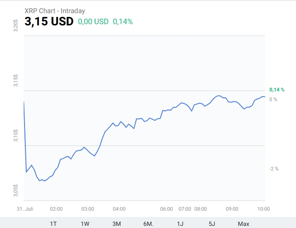Image resolution: width=296 pixels, height=228 pixels.
Task: Click the 3,10$ price axis label
Action: click(x=16, y=135)
